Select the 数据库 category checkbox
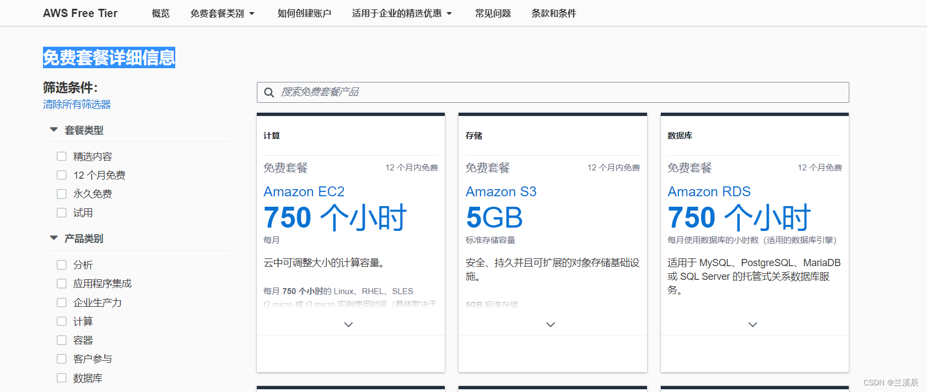This screenshot has width=927, height=392. (x=62, y=378)
